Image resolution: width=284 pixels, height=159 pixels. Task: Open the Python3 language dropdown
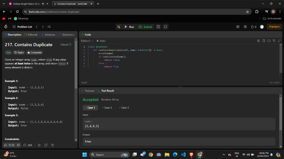(x=87, y=41)
